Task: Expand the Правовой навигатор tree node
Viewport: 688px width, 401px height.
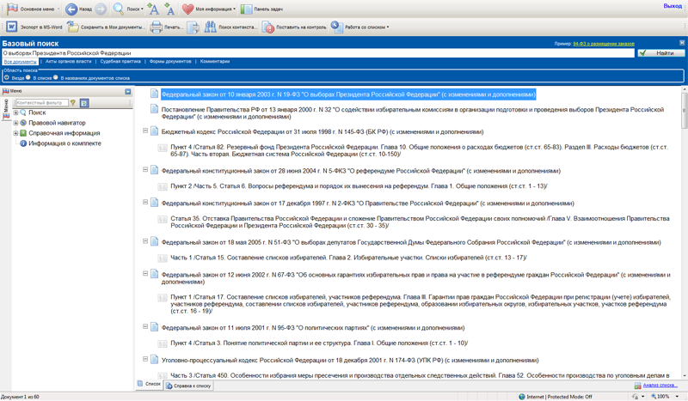Action: click(x=15, y=123)
